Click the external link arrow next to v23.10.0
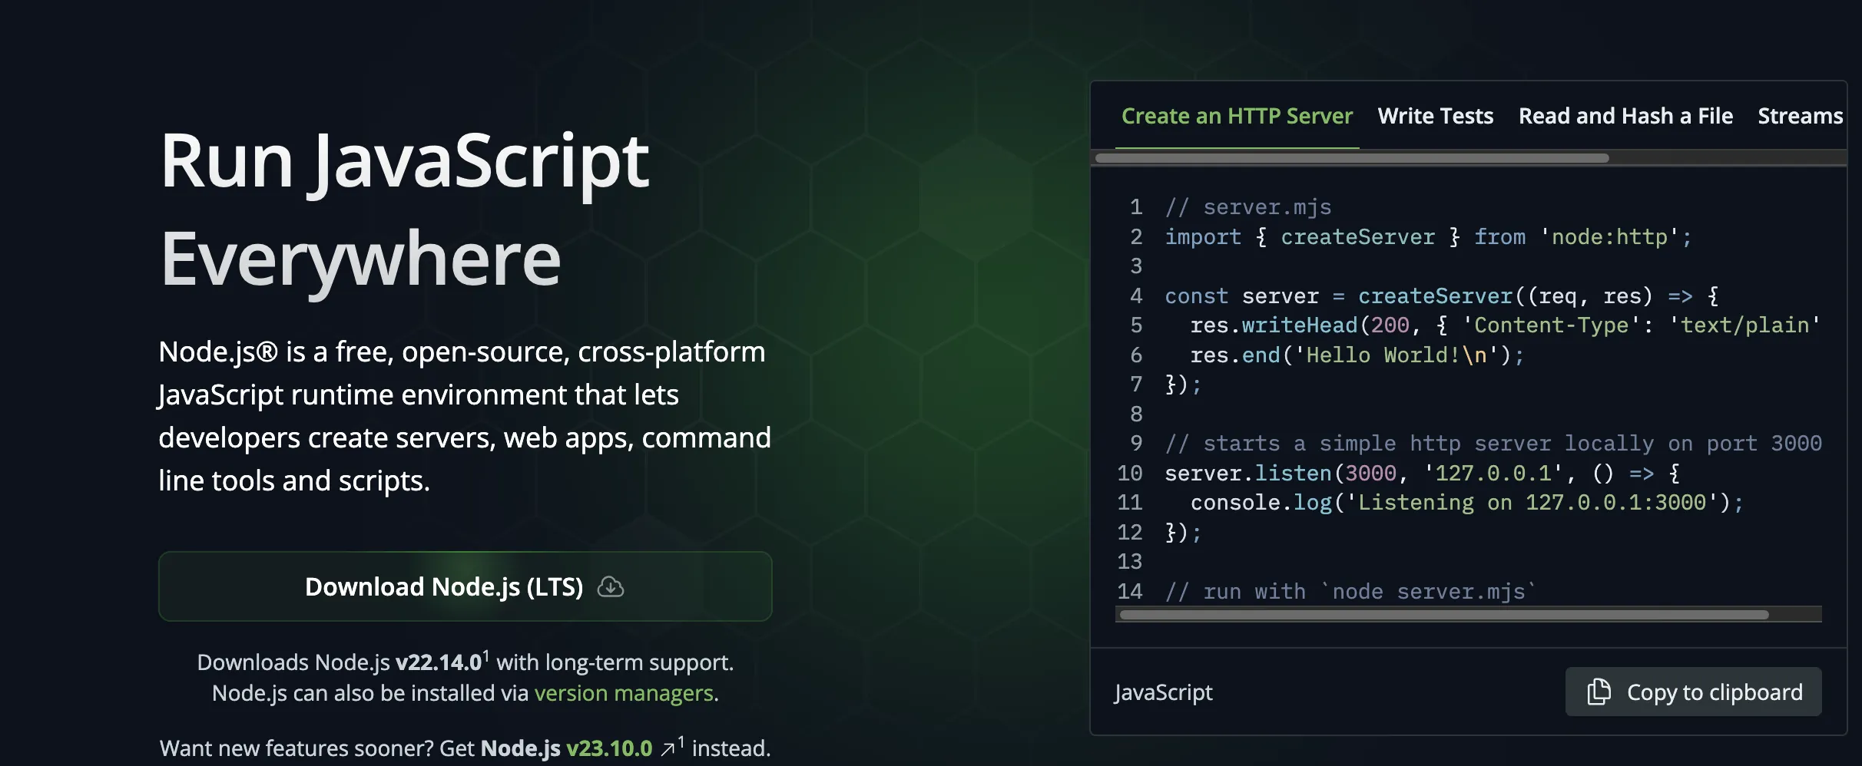 (x=669, y=746)
